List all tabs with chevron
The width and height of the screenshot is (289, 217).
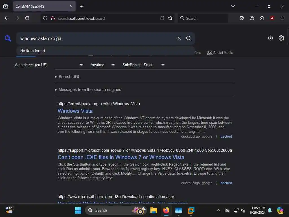pos(233,6)
